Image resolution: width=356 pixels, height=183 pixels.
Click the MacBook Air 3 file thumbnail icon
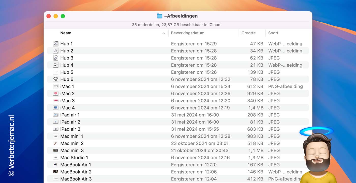pos(56,179)
